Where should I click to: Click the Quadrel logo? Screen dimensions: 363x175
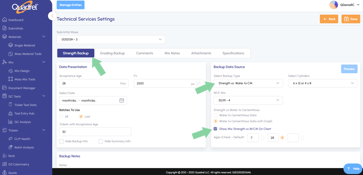(x=25, y=7)
